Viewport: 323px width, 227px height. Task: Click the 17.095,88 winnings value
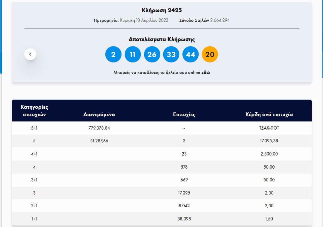[269, 141]
